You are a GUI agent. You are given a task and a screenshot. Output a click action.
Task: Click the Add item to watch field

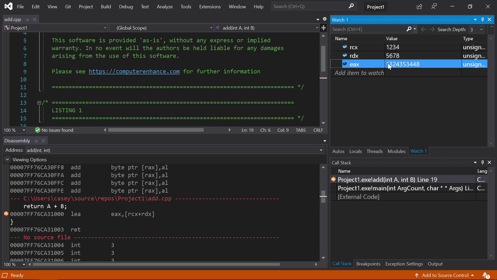[x=359, y=73]
